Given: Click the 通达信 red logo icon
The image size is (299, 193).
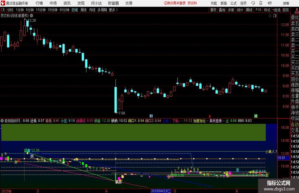Looking at the screenshot, I should click(3, 3).
